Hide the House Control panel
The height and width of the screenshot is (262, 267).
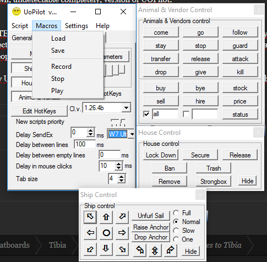tap(248, 181)
